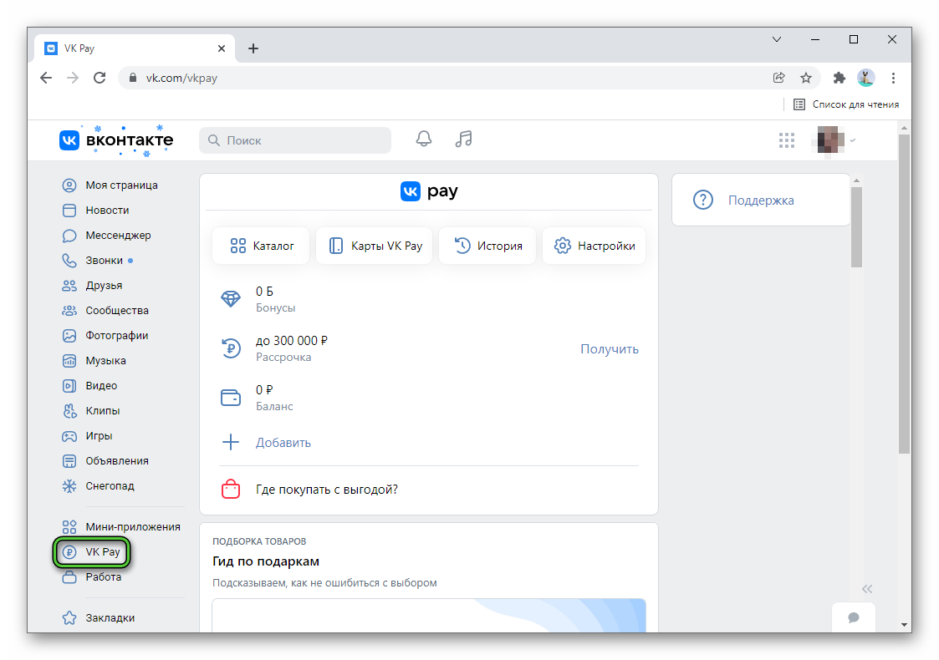939x660 pixels.
Task: Bookmark this page with star icon
Action: point(805,78)
